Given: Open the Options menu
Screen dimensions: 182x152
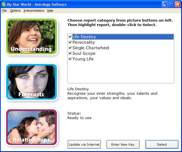Looking at the screenshot, I should click(x=15, y=11).
